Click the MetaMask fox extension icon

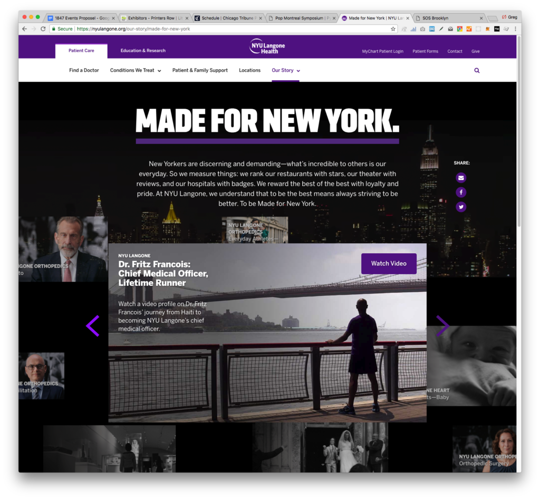coord(487,29)
